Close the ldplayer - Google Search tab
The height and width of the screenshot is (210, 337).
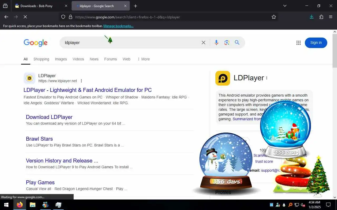click(125, 6)
